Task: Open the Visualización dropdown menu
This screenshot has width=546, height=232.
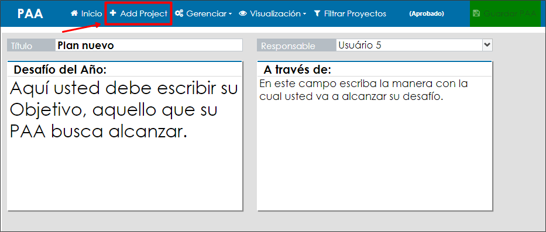Action: pyautogui.click(x=273, y=14)
